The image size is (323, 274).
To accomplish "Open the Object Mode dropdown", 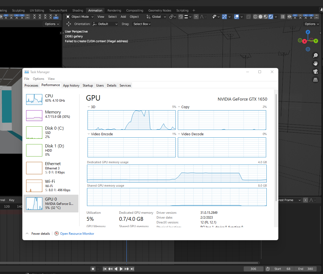I will click(x=80, y=17).
